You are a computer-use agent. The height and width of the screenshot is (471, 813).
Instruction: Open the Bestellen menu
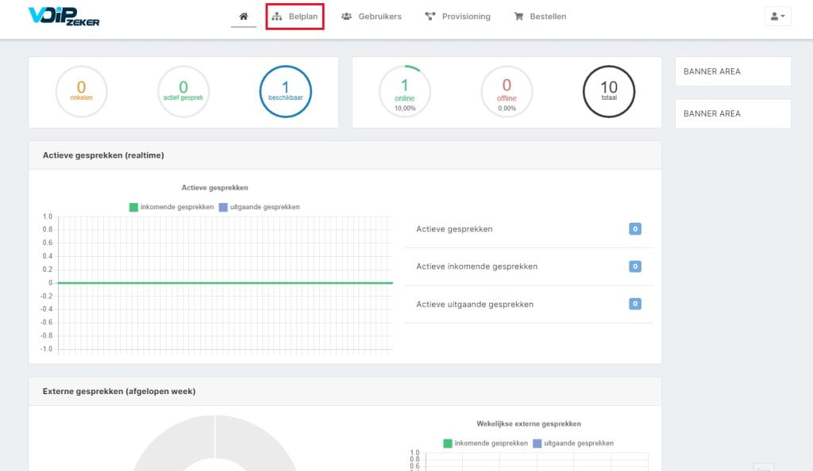click(540, 17)
